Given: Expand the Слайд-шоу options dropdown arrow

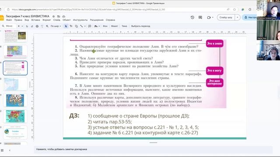Looking at the screenshot, I should (238, 17).
